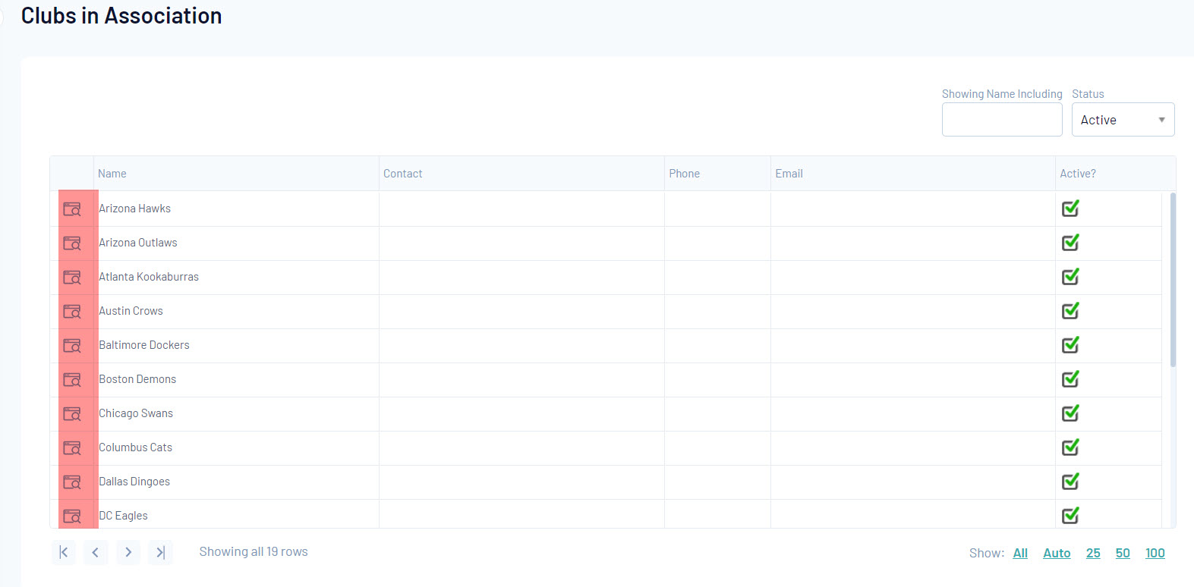Open the view icon for Dallas Dingoes
The width and height of the screenshot is (1194, 587).
(72, 482)
